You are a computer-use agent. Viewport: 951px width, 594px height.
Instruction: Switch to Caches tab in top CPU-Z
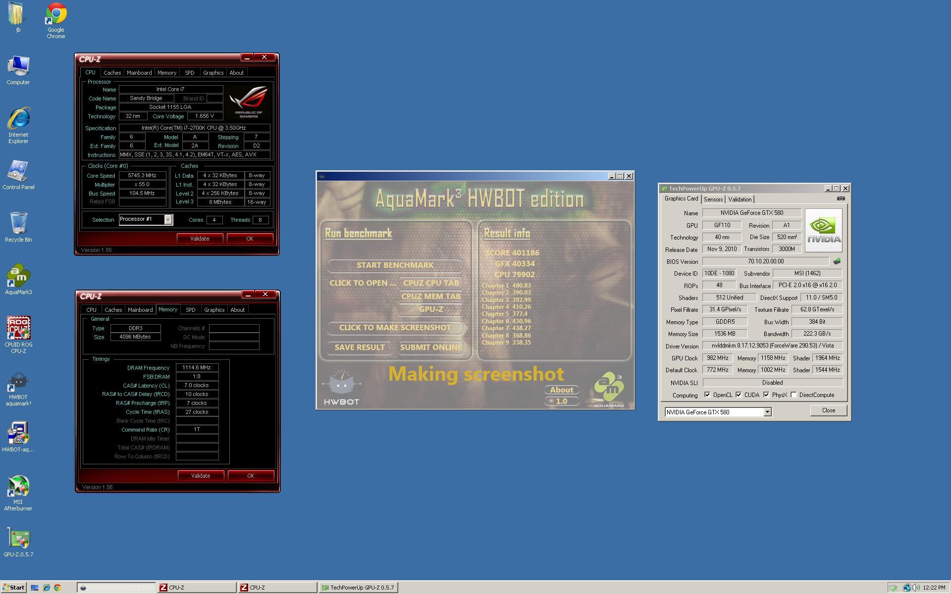tap(112, 73)
